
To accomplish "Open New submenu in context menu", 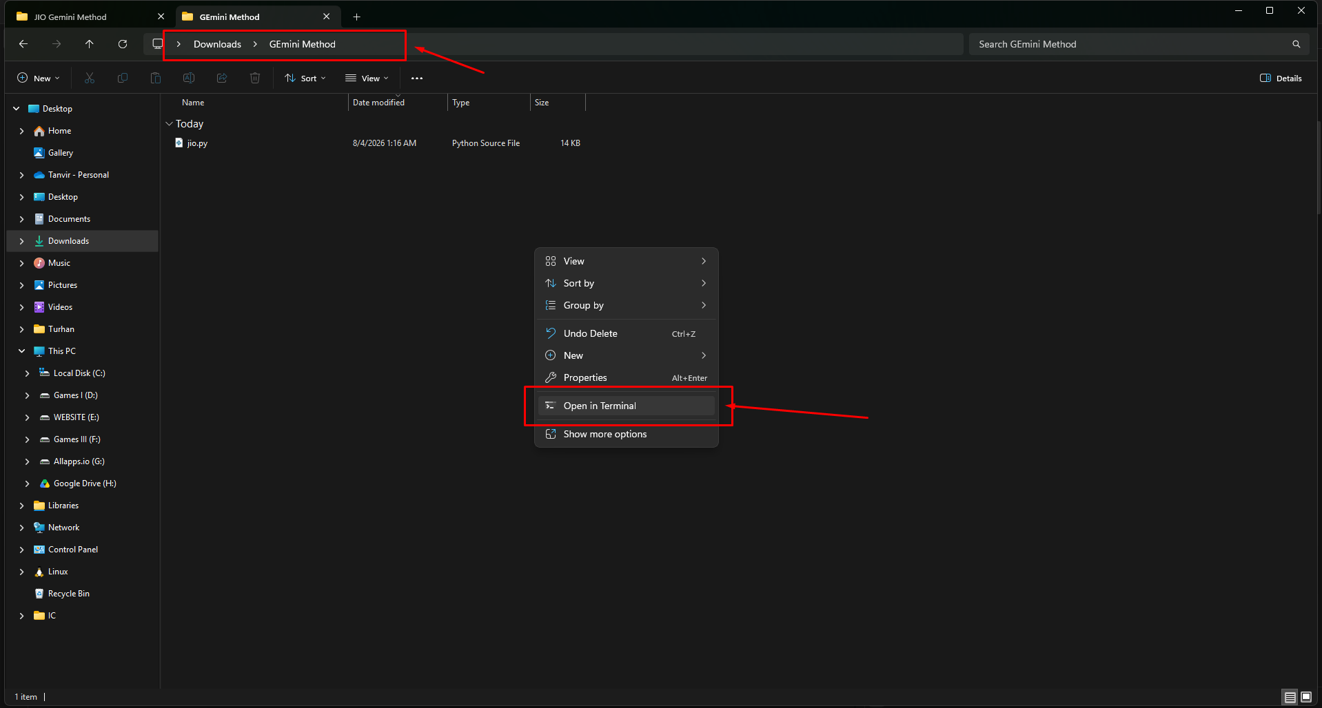I will tap(627, 355).
